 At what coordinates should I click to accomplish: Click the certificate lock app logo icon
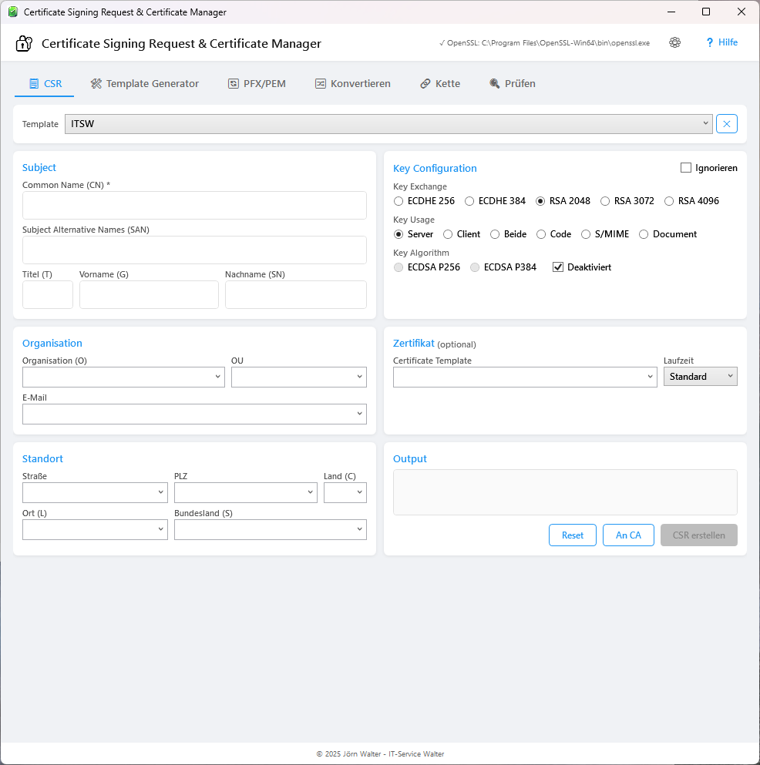[23, 42]
